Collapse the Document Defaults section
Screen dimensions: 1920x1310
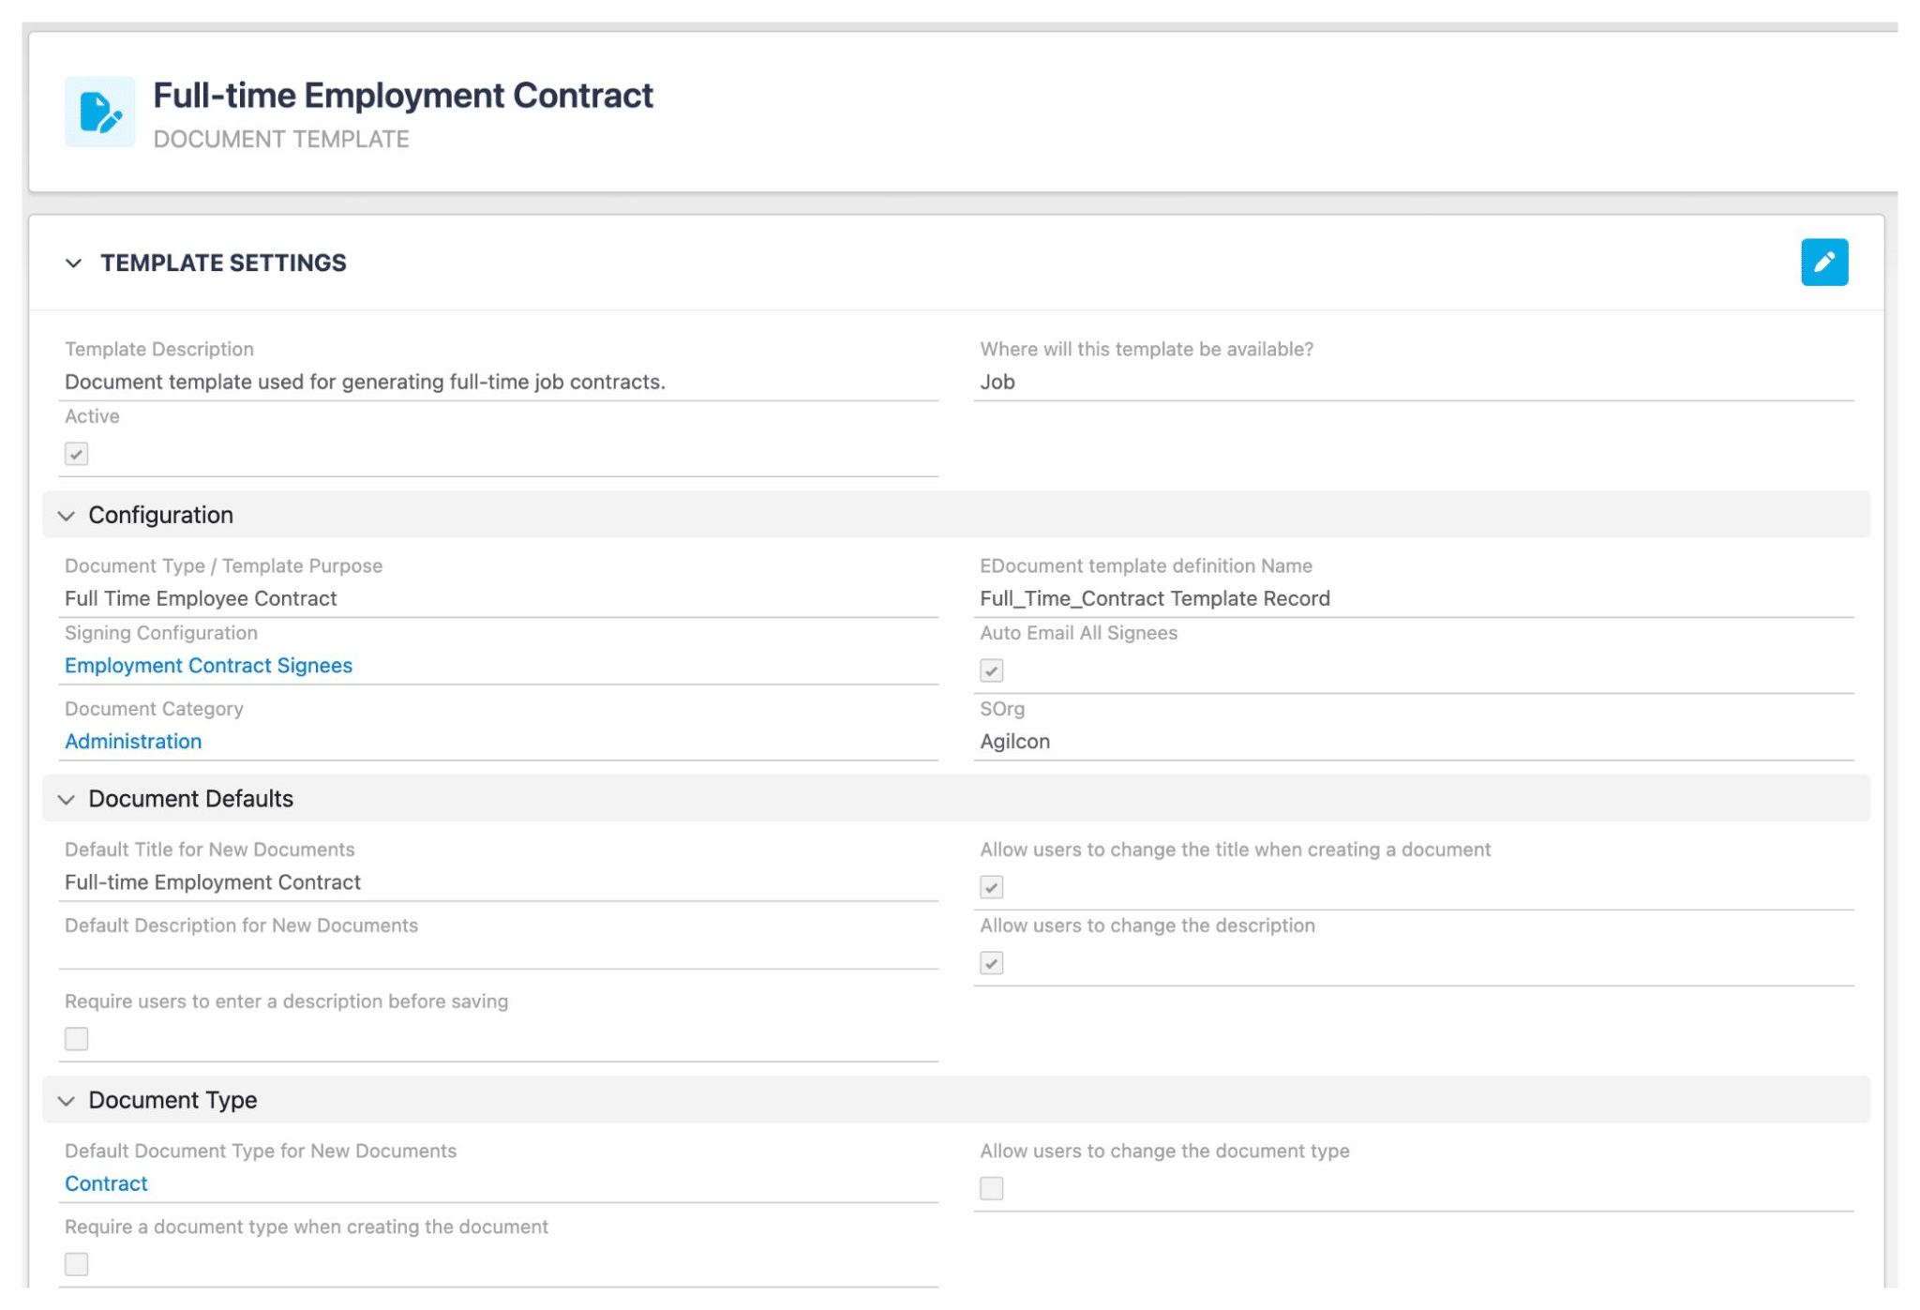pyautogui.click(x=66, y=799)
